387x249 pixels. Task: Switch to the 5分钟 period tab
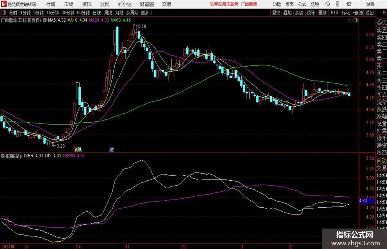(x=38, y=13)
